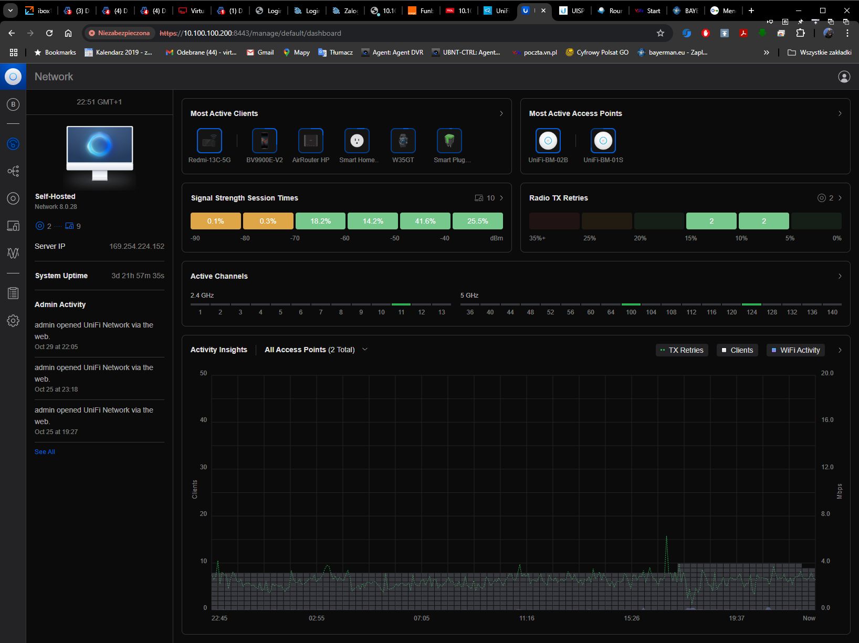Screen dimensions: 859x643
Task: Switch to the Start browser tab
Action: pos(648,10)
